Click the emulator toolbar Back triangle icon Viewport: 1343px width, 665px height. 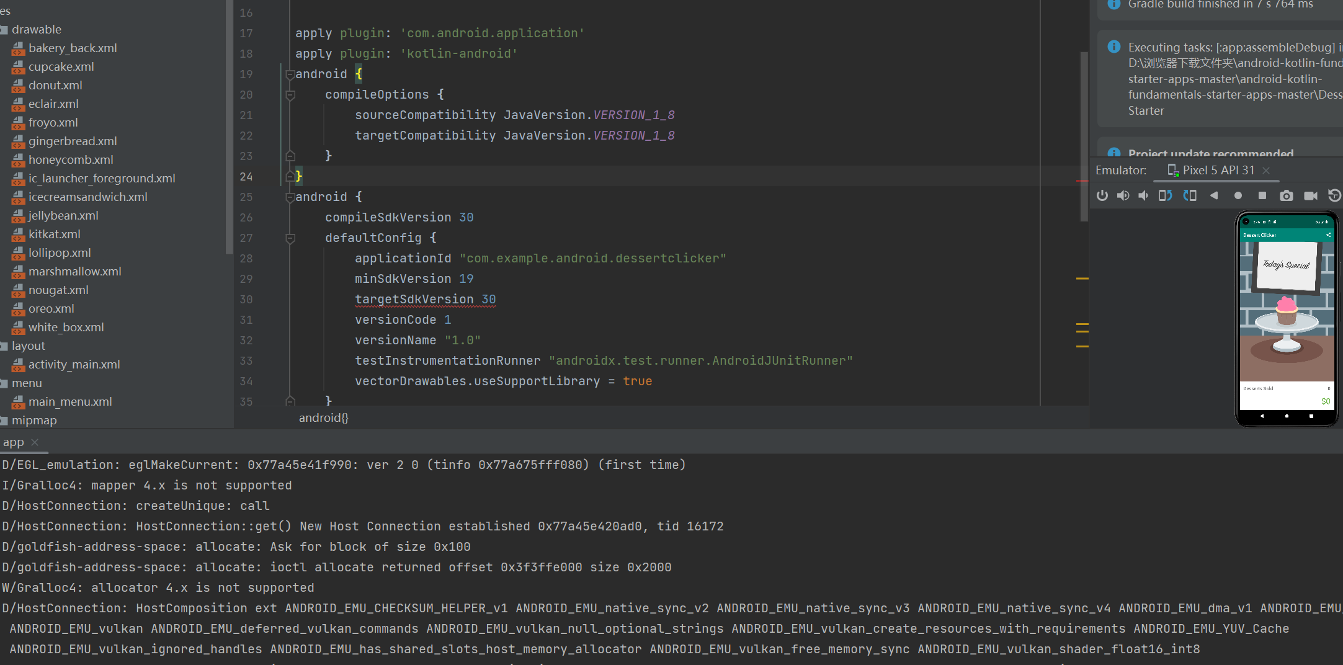point(1214,196)
